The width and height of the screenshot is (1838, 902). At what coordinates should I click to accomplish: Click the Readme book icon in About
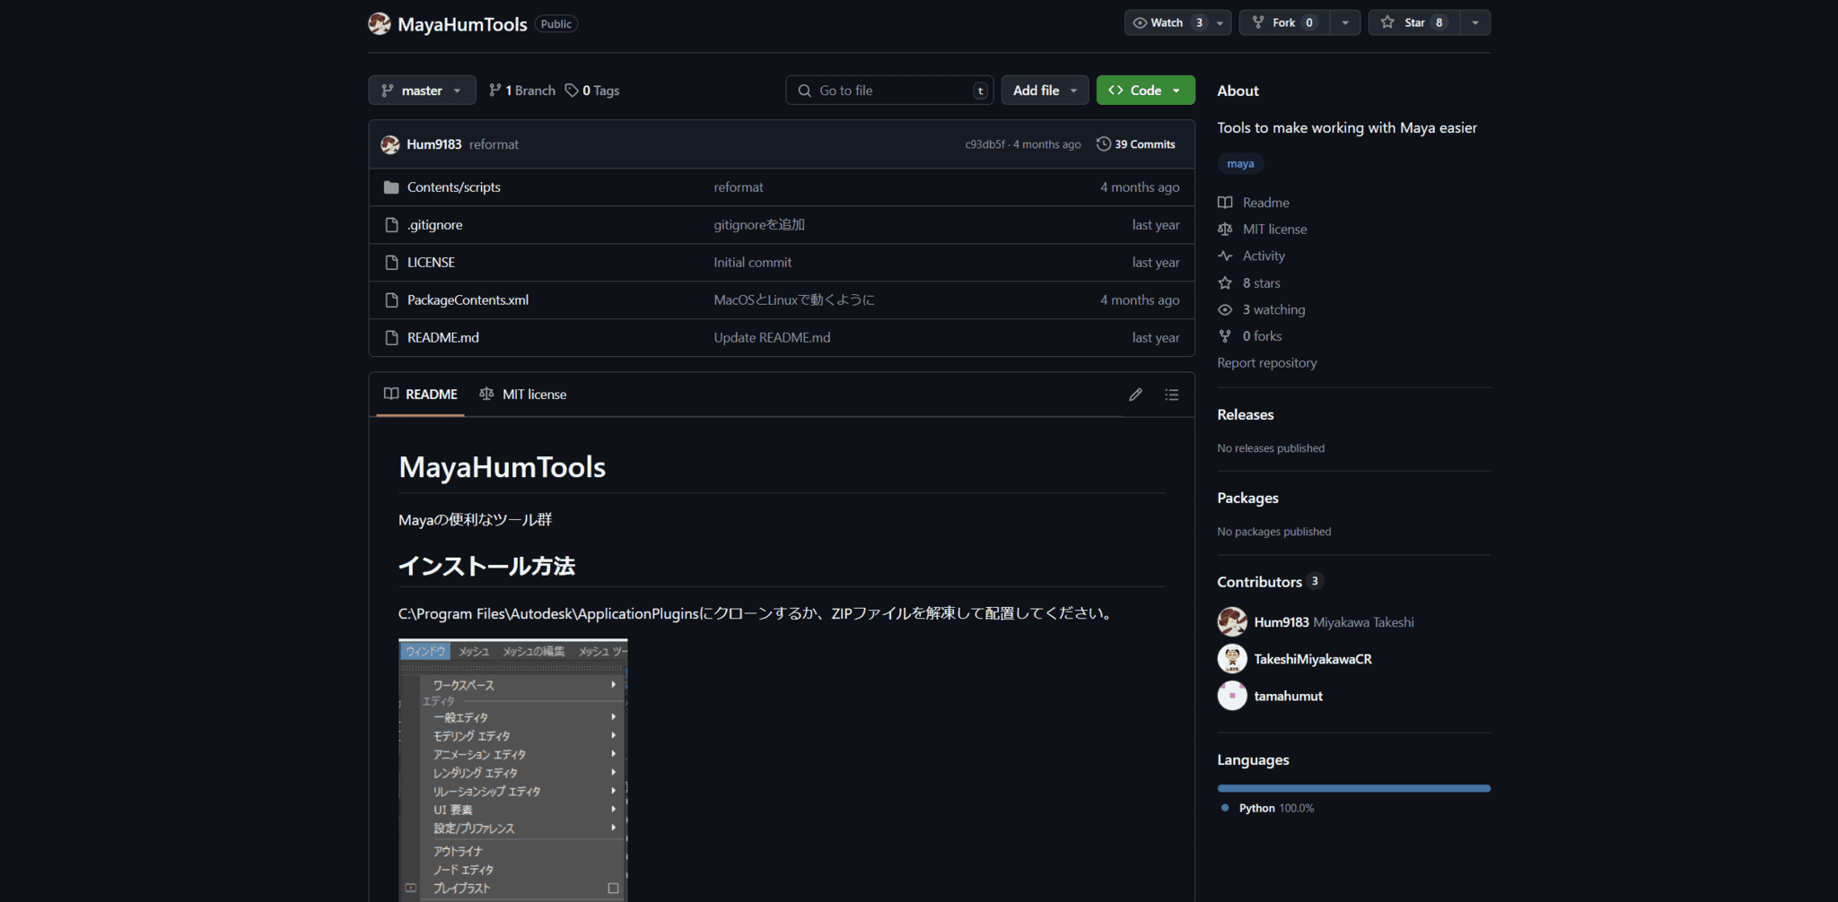pos(1225,203)
